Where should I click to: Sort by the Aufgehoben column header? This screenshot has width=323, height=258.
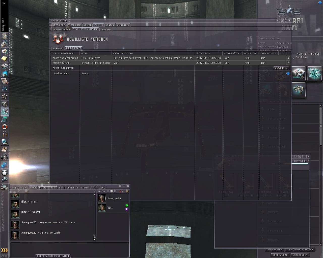pyautogui.click(x=268, y=53)
